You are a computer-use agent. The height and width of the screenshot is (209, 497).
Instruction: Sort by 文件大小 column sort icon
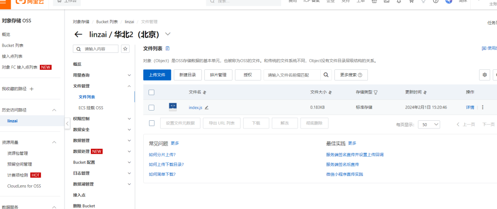[330, 93]
